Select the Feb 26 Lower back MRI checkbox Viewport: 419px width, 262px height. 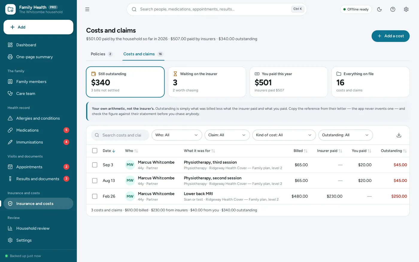click(95, 196)
